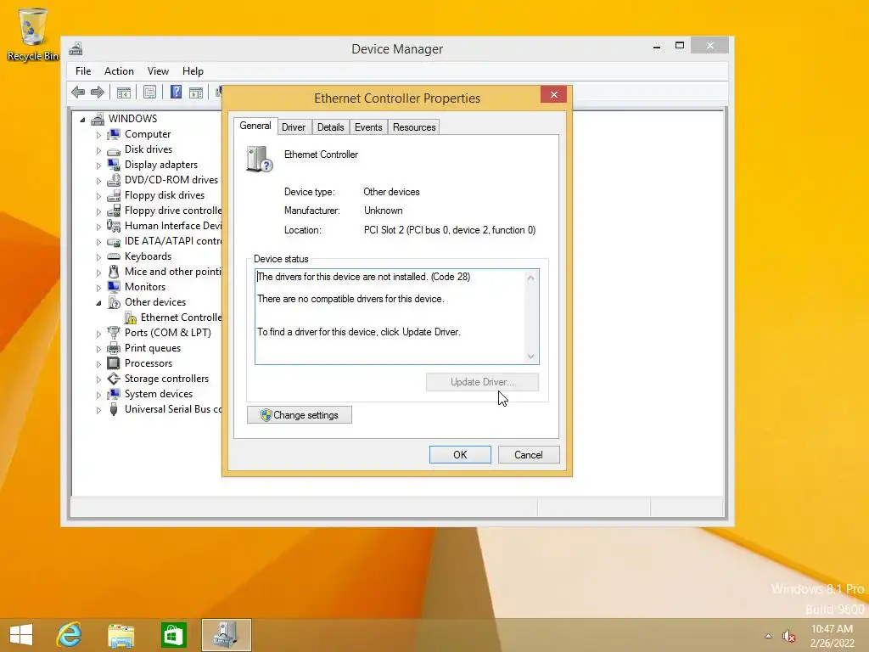Show hidden tray icons arrow
Image resolution: width=869 pixels, height=652 pixels.
(768, 636)
